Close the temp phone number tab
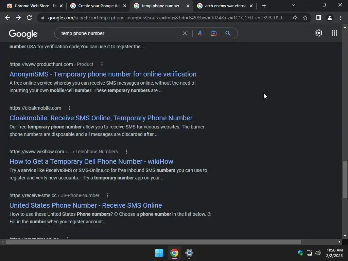Screen dimensions: 348x261 click(188, 6)
